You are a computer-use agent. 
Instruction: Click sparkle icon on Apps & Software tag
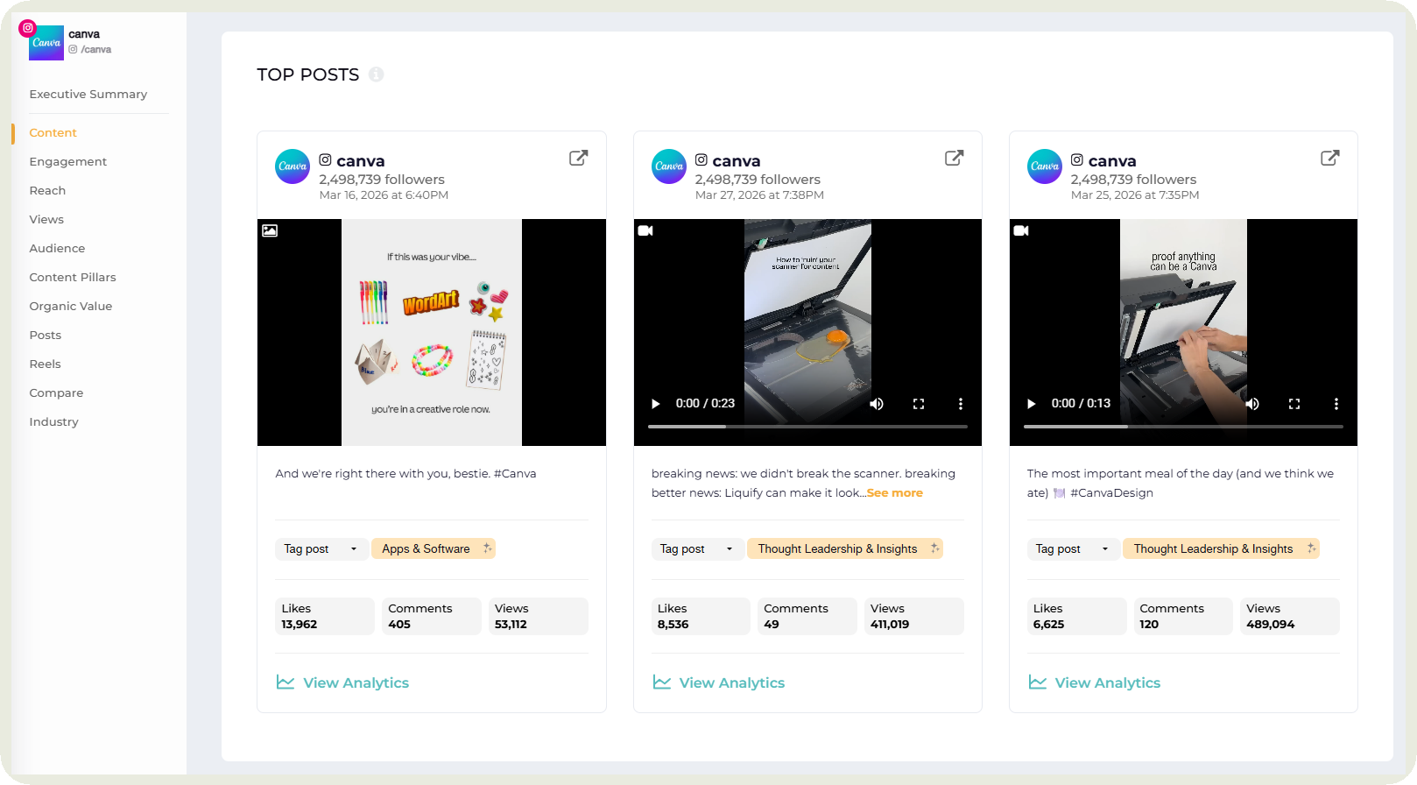pyautogui.click(x=488, y=548)
